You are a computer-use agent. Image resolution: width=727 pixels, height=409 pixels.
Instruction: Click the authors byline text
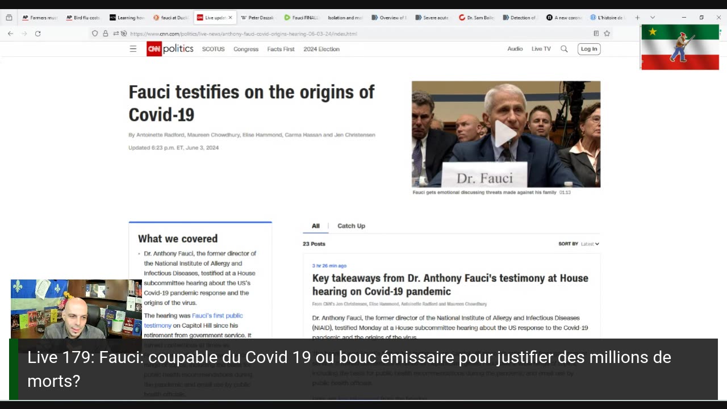[252, 135]
